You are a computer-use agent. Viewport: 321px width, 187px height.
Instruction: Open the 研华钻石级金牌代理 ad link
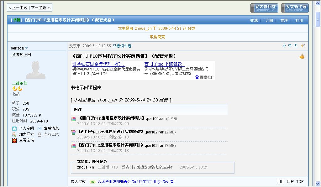tap(99, 64)
